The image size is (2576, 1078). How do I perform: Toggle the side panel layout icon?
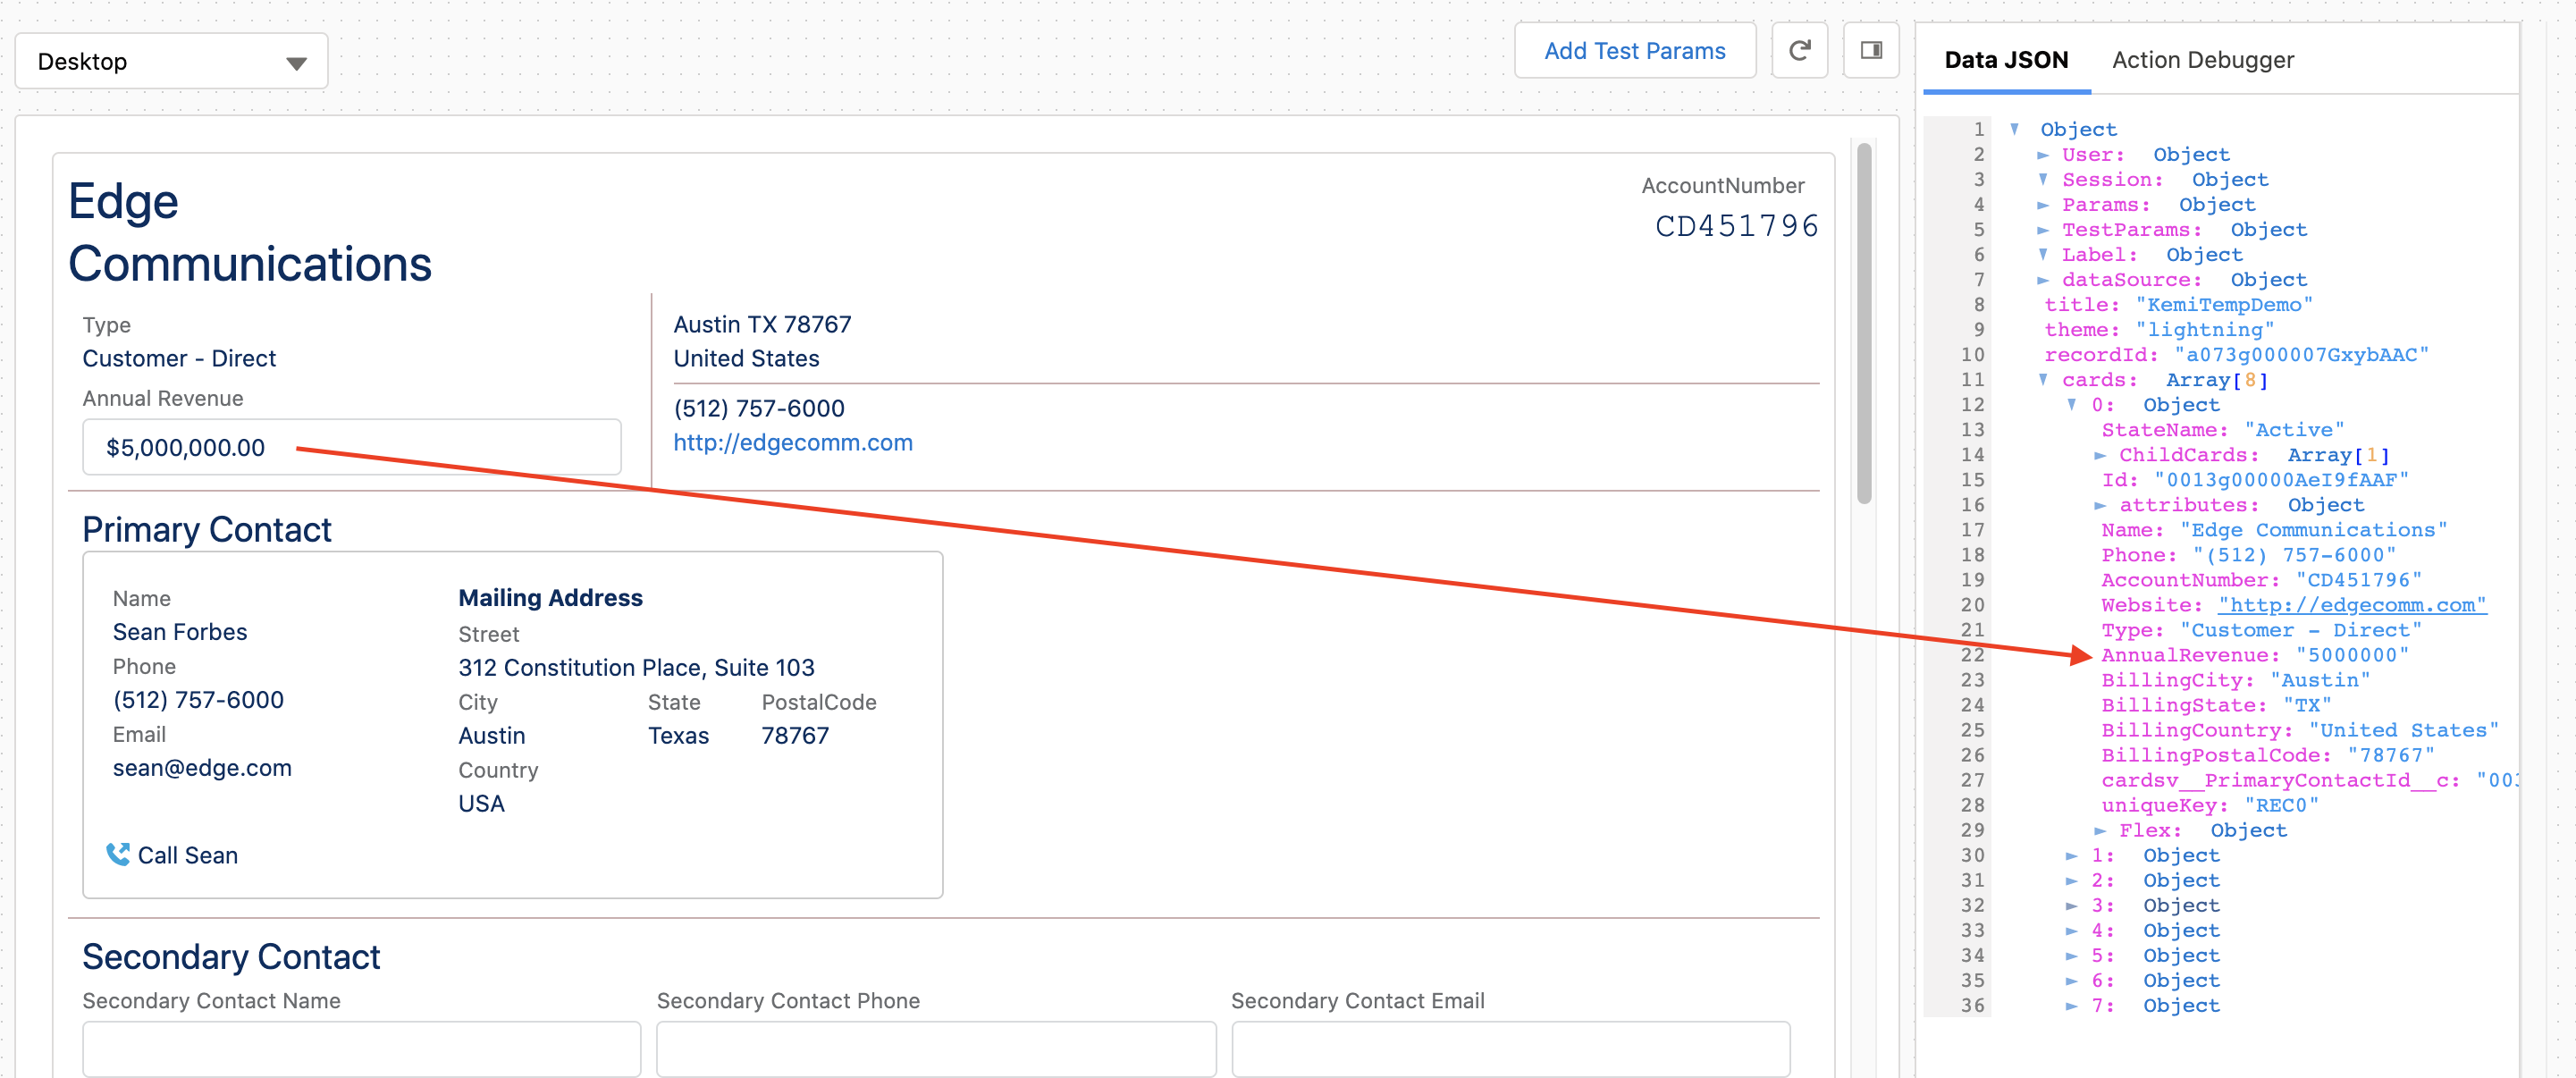(x=1871, y=51)
